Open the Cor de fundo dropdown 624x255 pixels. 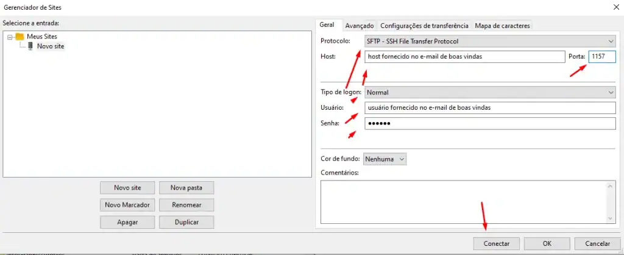[385, 159]
